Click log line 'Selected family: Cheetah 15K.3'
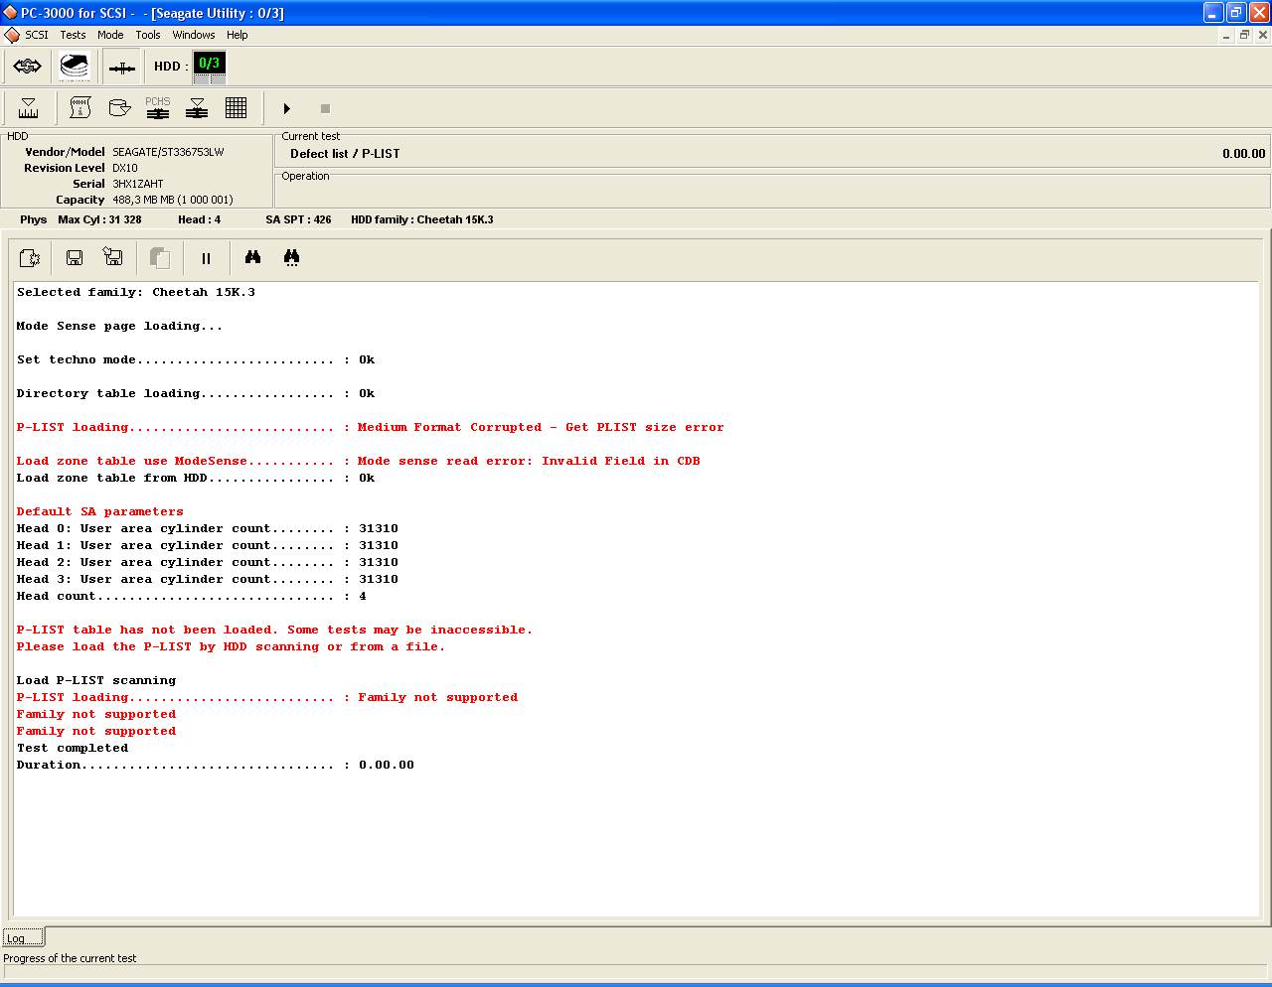1272x987 pixels. [x=136, y=292]
